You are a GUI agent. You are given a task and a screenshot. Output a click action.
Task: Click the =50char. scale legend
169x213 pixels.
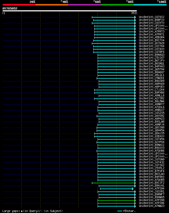[x=126, y=211]
